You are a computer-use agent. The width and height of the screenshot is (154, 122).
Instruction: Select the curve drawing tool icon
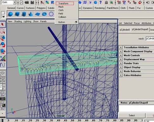3,65
